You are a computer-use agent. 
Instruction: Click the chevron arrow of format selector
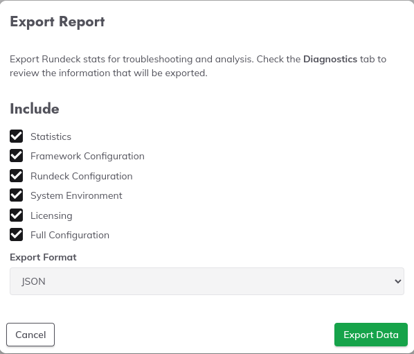(x=397, y=281)
